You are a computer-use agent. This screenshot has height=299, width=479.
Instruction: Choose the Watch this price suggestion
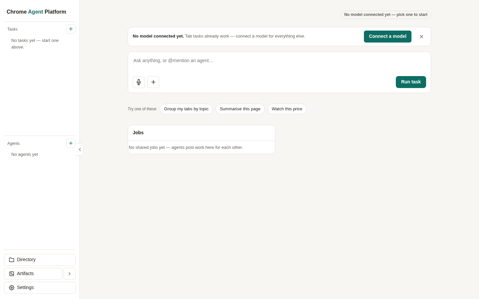[x=287, y=109]
